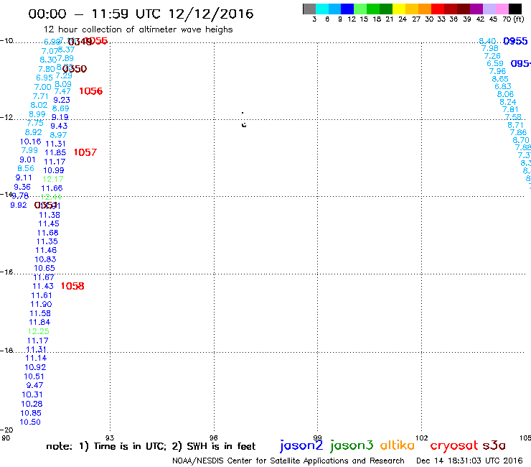Viewport: 531px width, 467px height.
Task: Click the 'NOAA/NESDIS Center for Satellite Applications' credit
Action: click(260, 461)
